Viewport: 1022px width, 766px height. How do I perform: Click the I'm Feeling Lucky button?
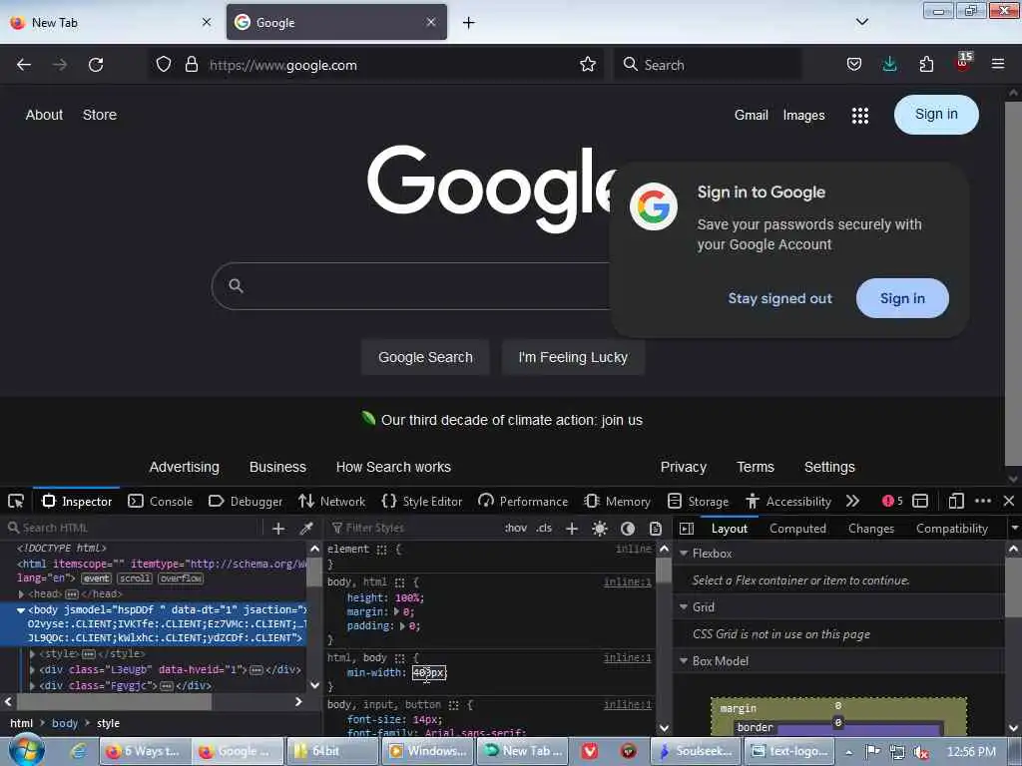coord(573,357)
